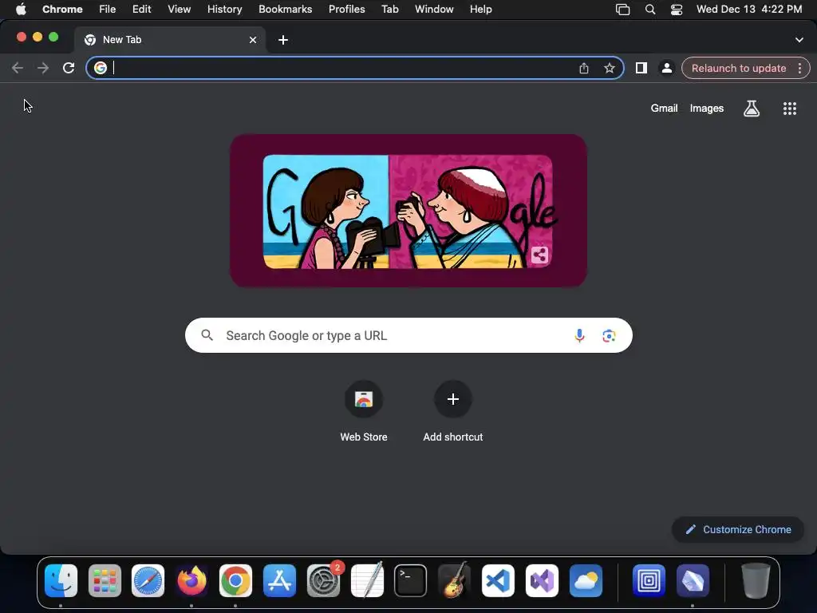Screen dimensions: 817x613
Task: Click the Google Doodle image
Action: [x=408, y=211]
